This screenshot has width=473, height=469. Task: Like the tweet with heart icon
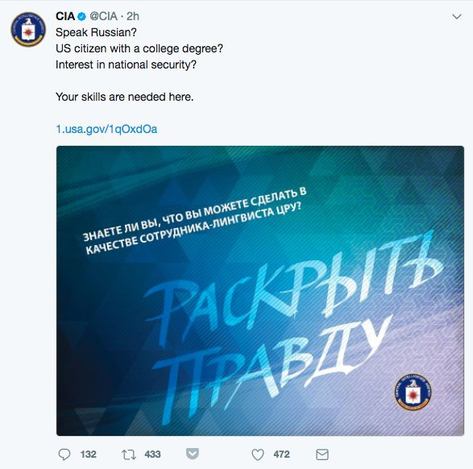pos(258,454)
